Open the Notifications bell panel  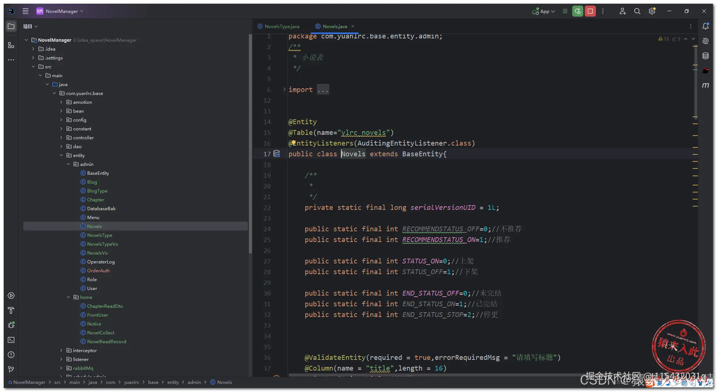(706, 26)
